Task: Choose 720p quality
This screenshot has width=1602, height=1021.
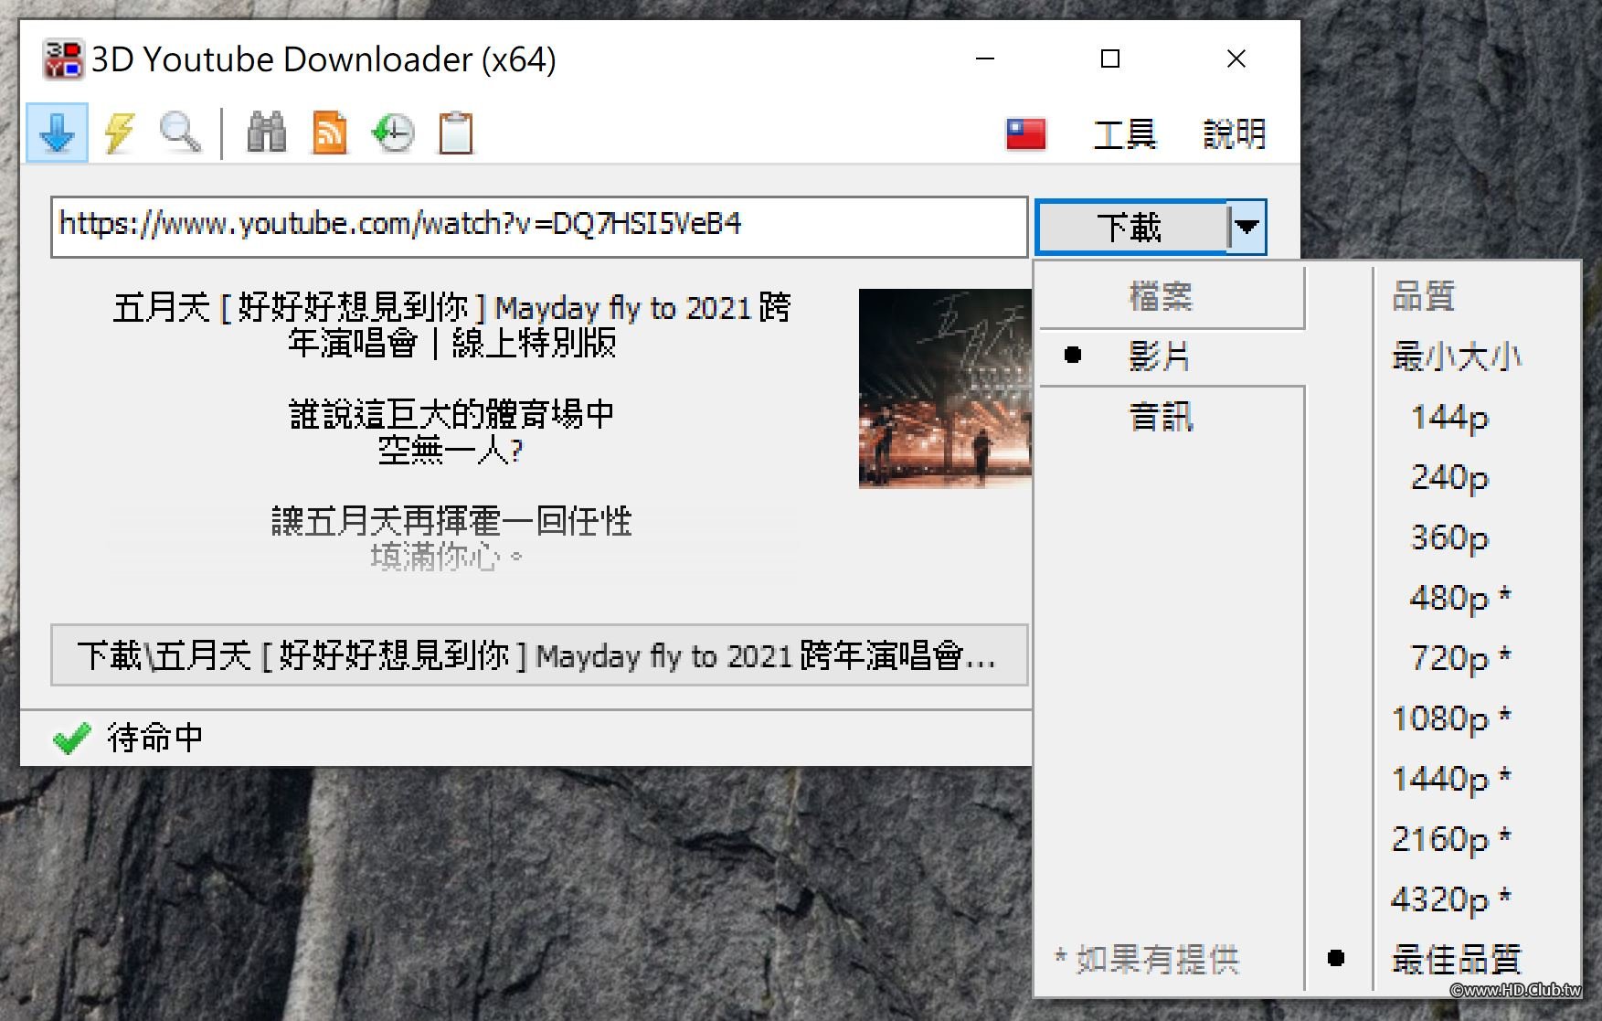Action: 1460,657
